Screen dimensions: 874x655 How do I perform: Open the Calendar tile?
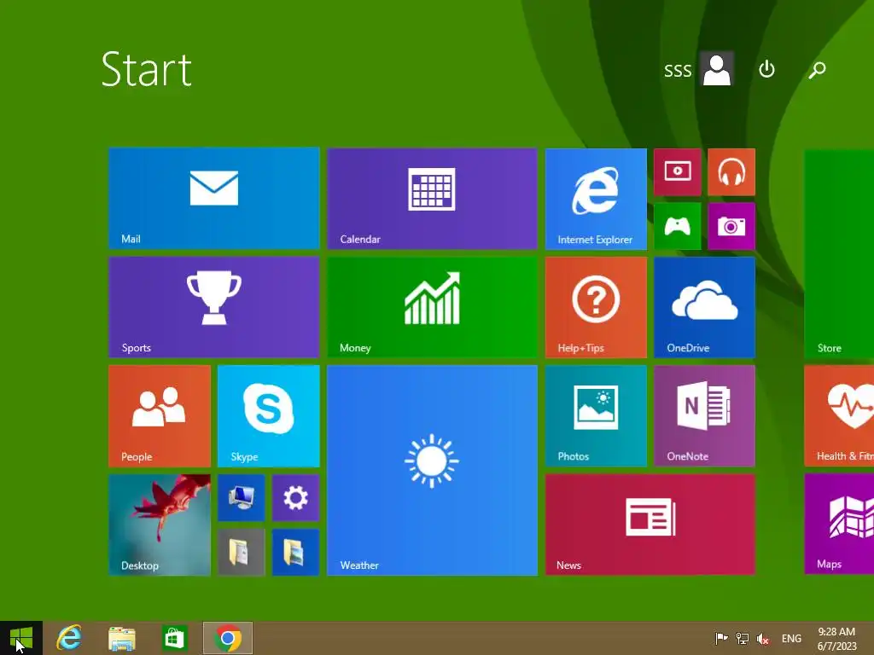tap(432, 198)
